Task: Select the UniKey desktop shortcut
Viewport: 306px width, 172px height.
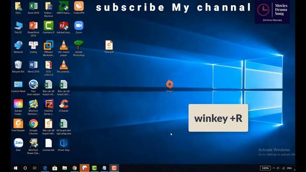Action: tap(33, 47)
